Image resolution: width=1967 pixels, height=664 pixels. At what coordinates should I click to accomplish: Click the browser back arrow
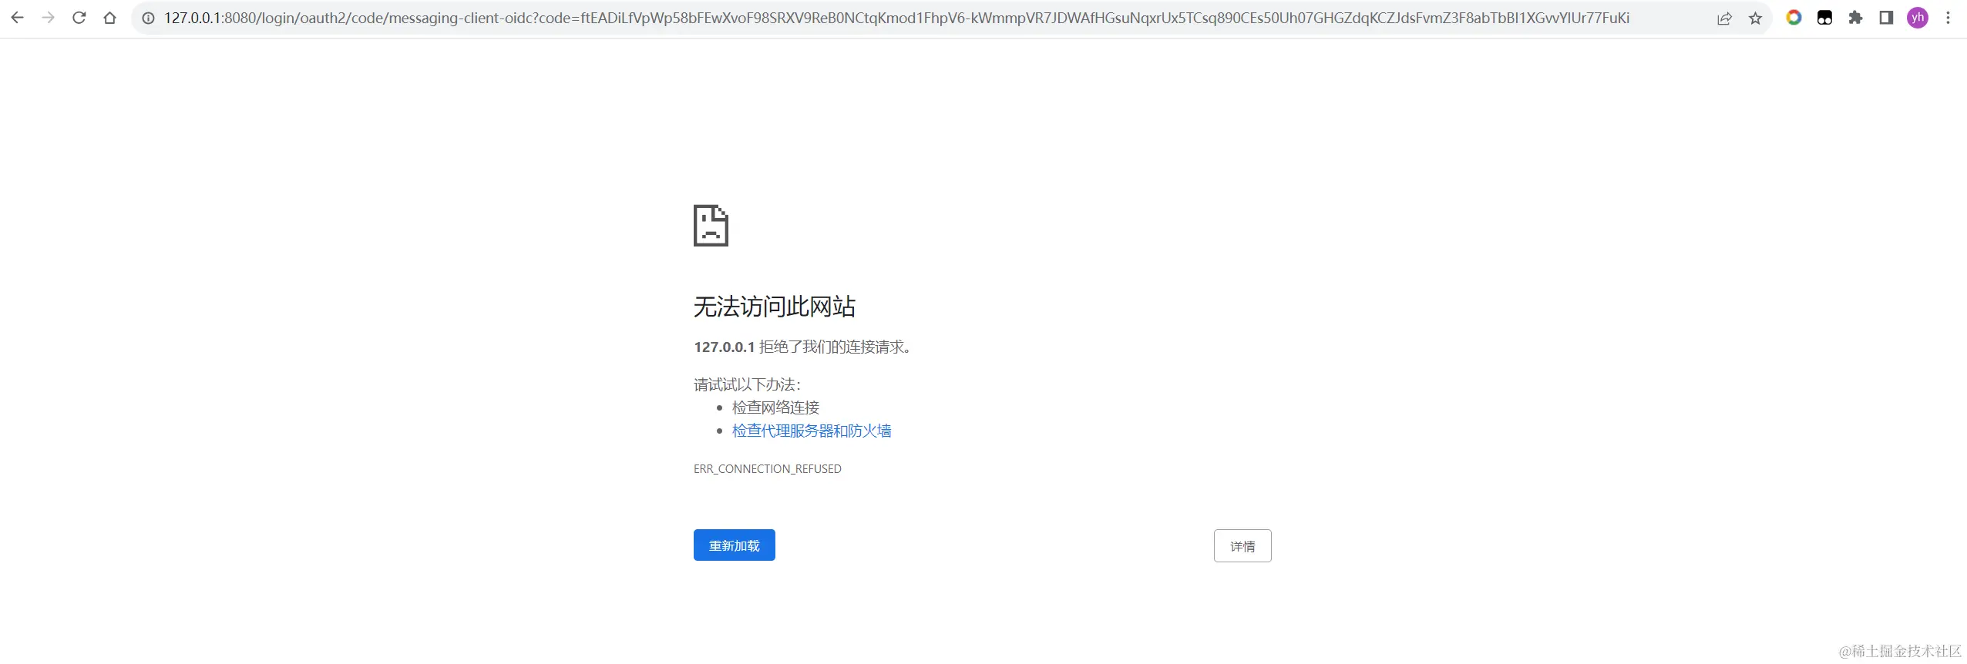[17, 18]
